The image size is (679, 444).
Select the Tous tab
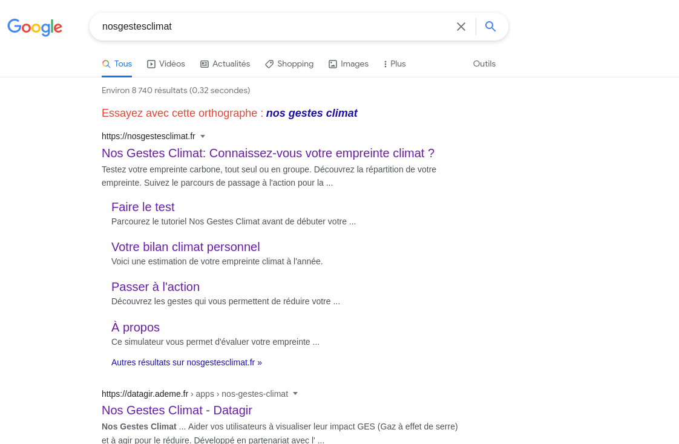(x=117, y=64)
